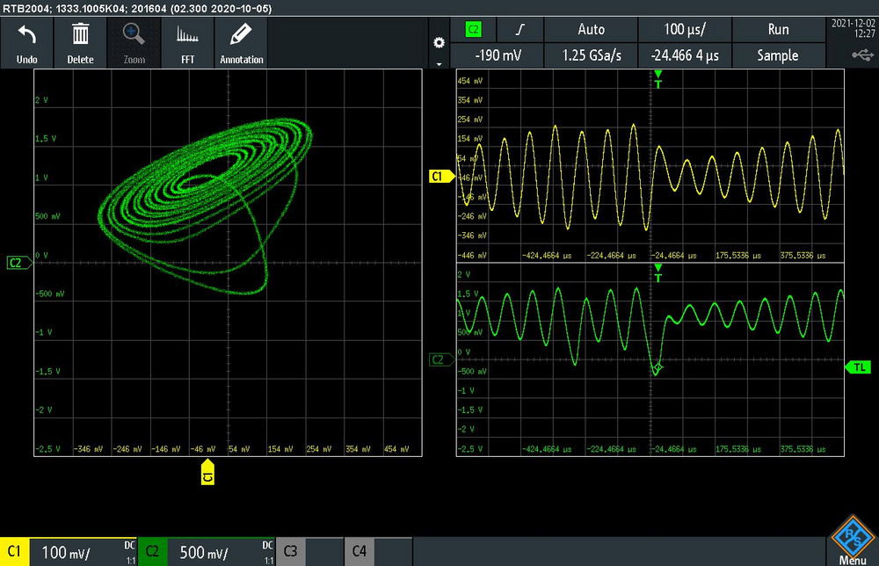Click the T trigger marker in upper diagram
879x566 pixels.
[658, 80]
